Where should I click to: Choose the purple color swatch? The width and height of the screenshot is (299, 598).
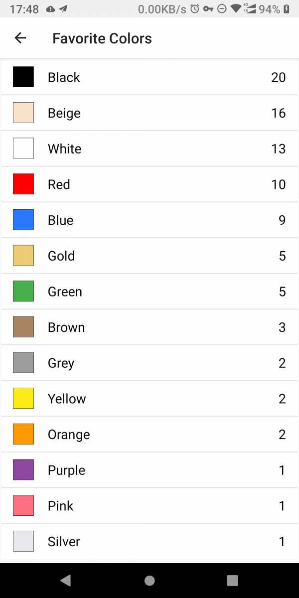coord(23,470)
